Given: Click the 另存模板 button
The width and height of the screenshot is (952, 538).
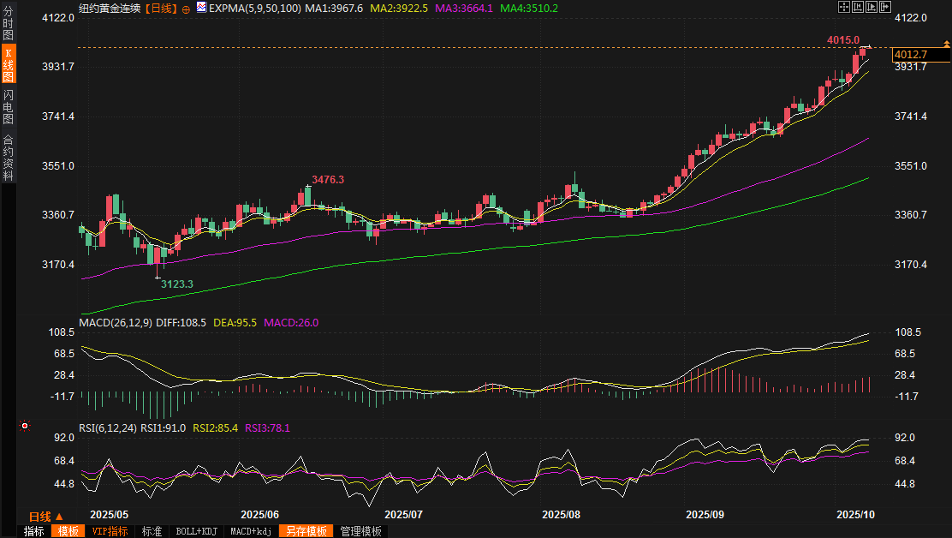Looking at the screenshot, I should pyautogui.click(x=306, y=531).
